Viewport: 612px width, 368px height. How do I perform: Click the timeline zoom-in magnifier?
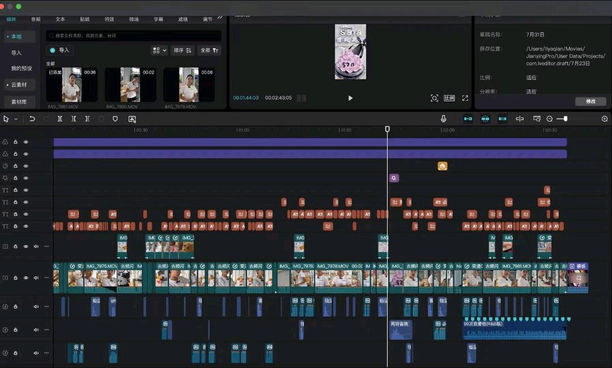coord(605,119)
